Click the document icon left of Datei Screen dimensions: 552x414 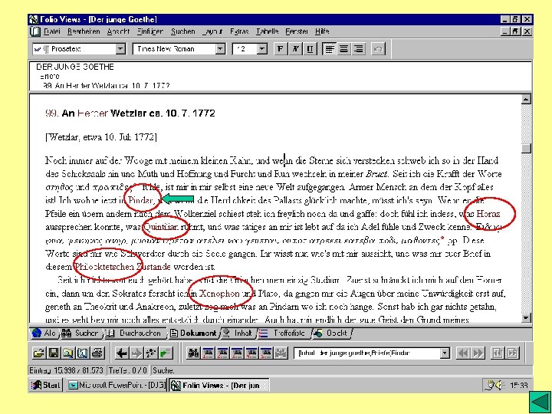point(35,31)
